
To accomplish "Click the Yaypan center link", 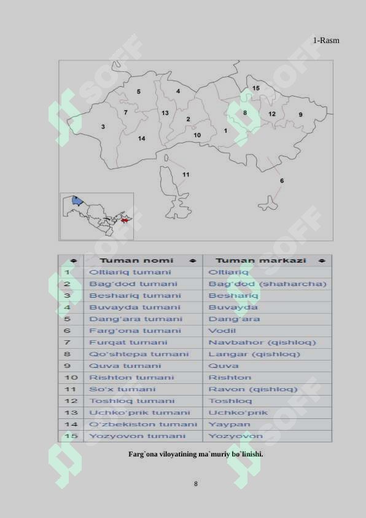I will click(229, 424).
